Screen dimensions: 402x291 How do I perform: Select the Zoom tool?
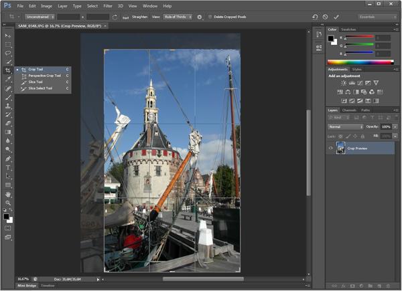(x=8, y=203)
